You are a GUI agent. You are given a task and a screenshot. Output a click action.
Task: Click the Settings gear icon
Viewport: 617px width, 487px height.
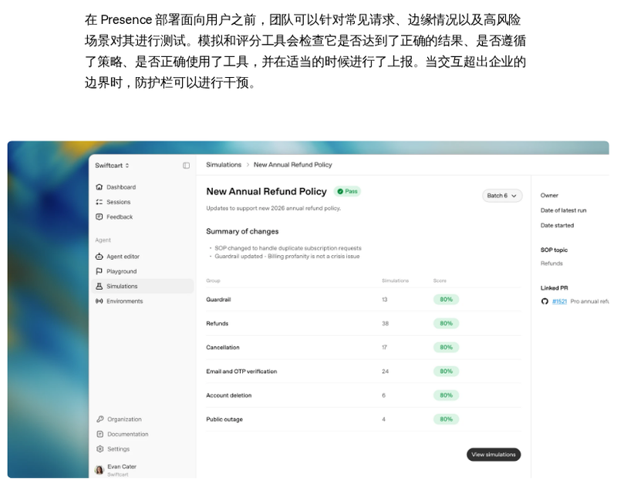(x=100, y=449)
